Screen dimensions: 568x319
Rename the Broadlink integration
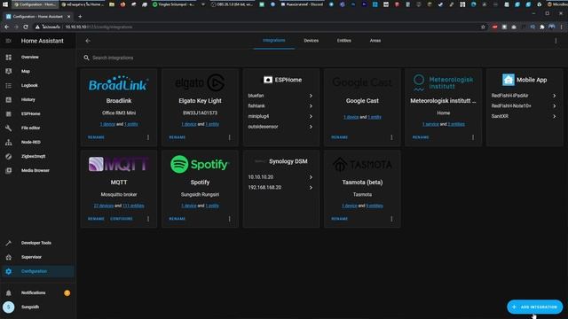pos(96,137)
